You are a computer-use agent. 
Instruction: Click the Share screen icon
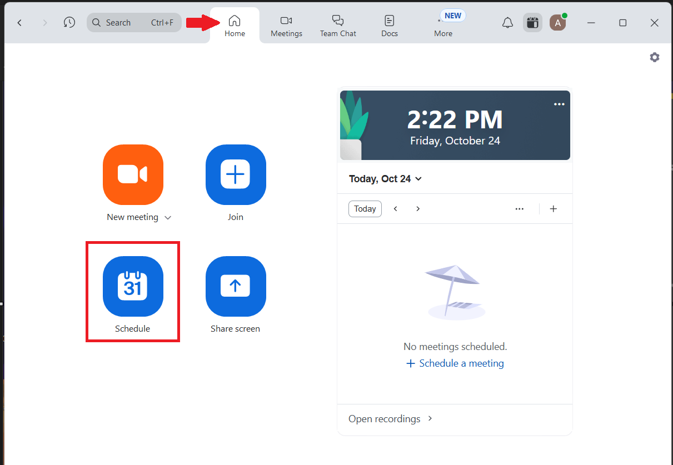pos(236,287)
